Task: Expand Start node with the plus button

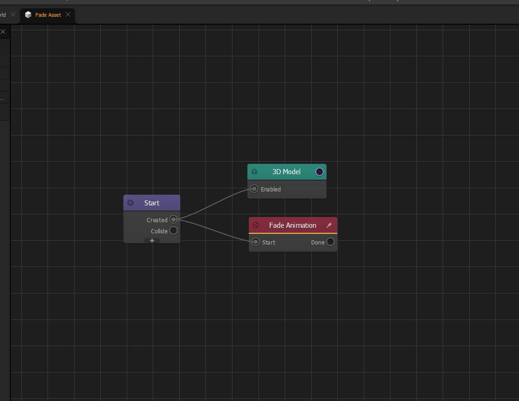Action: coord(152,241)
